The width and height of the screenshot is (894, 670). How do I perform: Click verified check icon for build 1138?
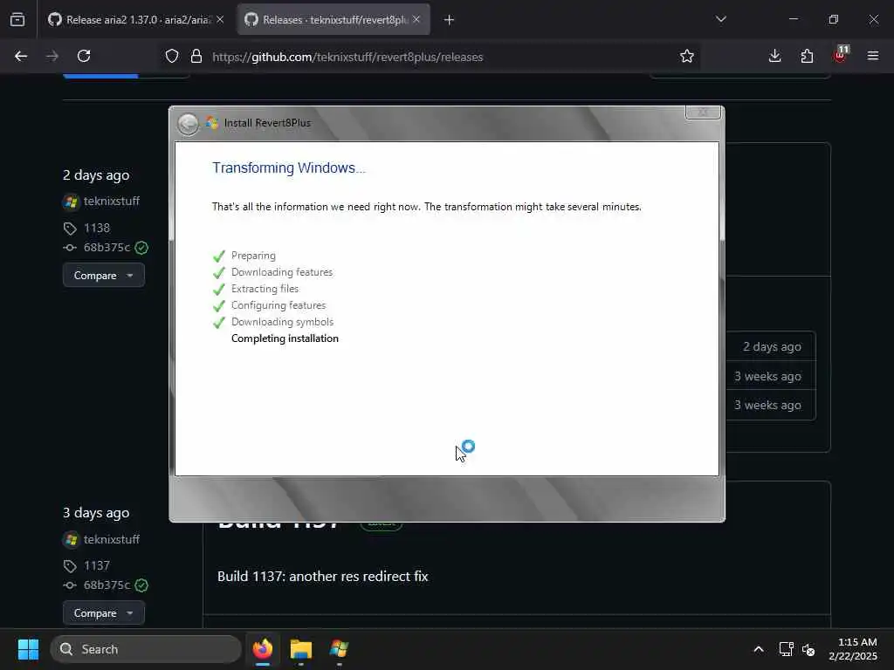tap(141, 248)
